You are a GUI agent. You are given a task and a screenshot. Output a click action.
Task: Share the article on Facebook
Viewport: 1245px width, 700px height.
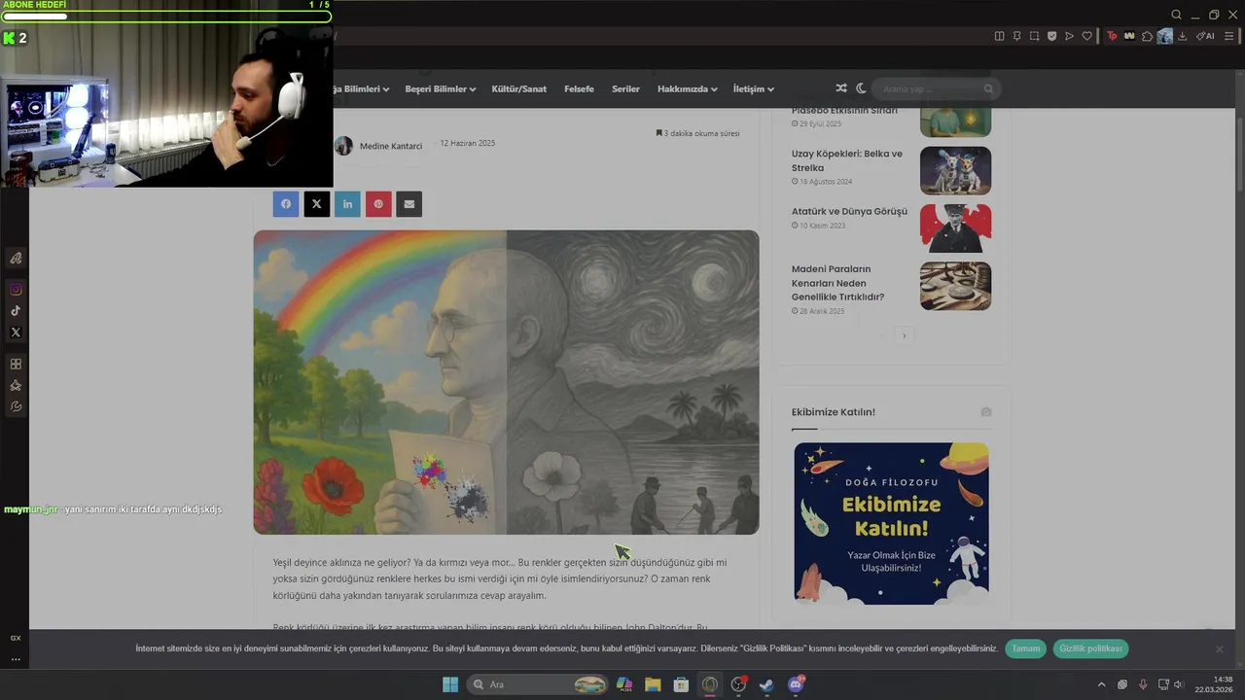point(286,204)
